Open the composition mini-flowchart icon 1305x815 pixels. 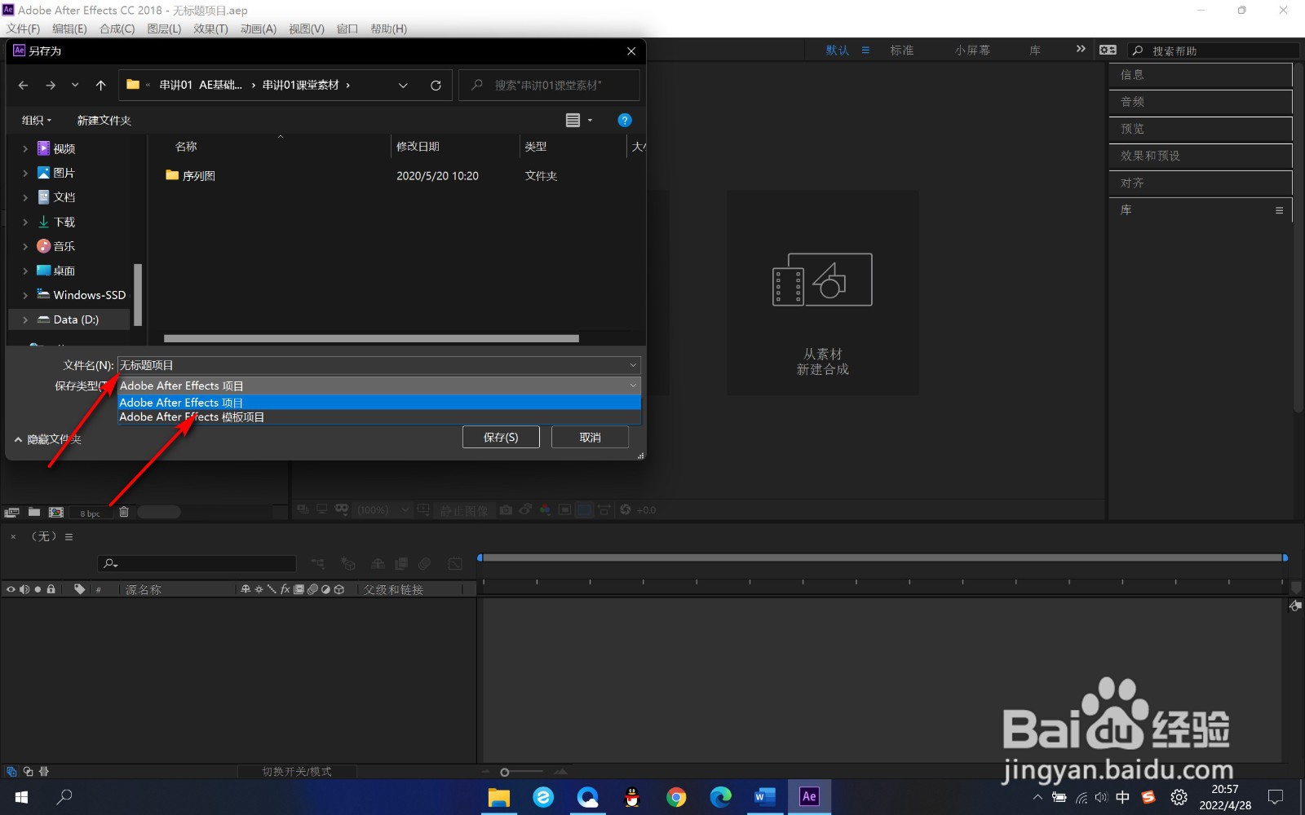click(317, 563)
